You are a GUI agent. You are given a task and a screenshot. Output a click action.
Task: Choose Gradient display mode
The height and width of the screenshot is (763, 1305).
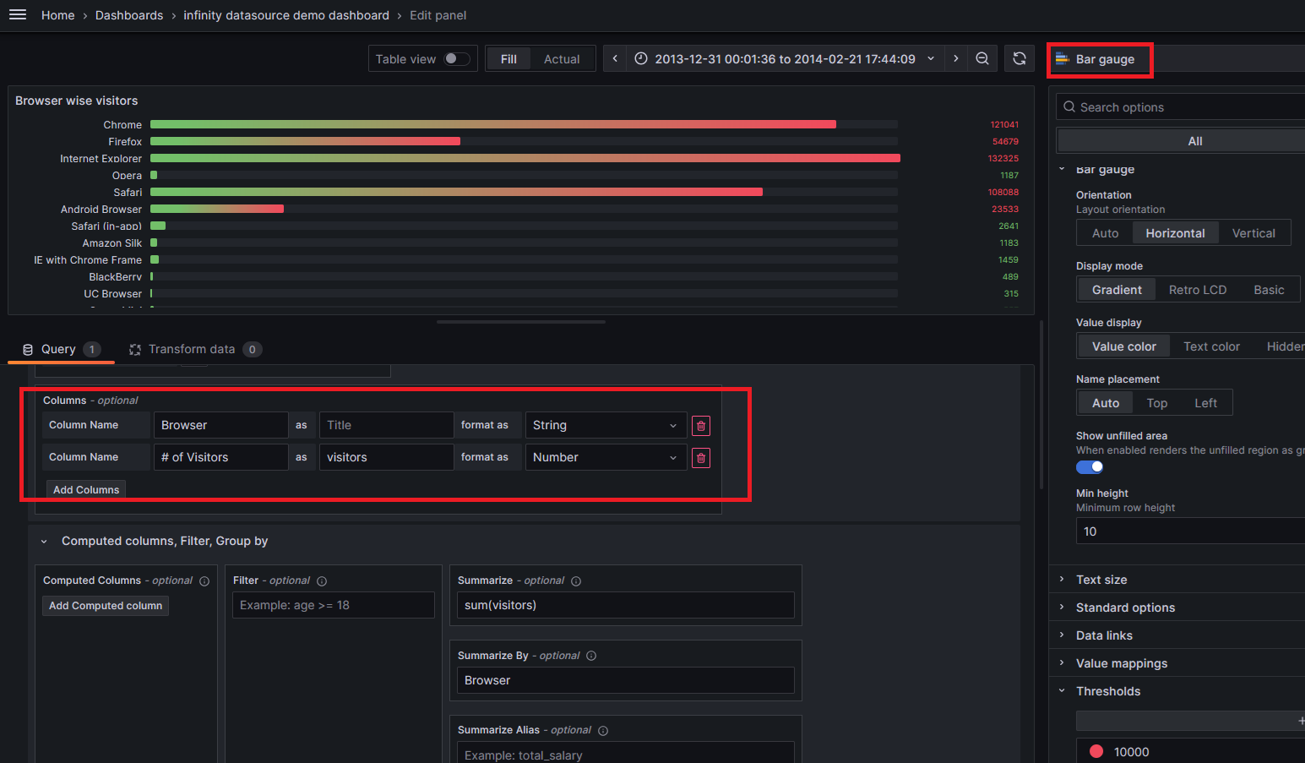(1117, 290)
